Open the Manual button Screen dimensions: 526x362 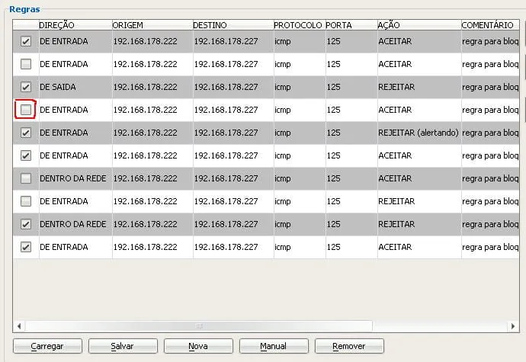tap(274, 346)
